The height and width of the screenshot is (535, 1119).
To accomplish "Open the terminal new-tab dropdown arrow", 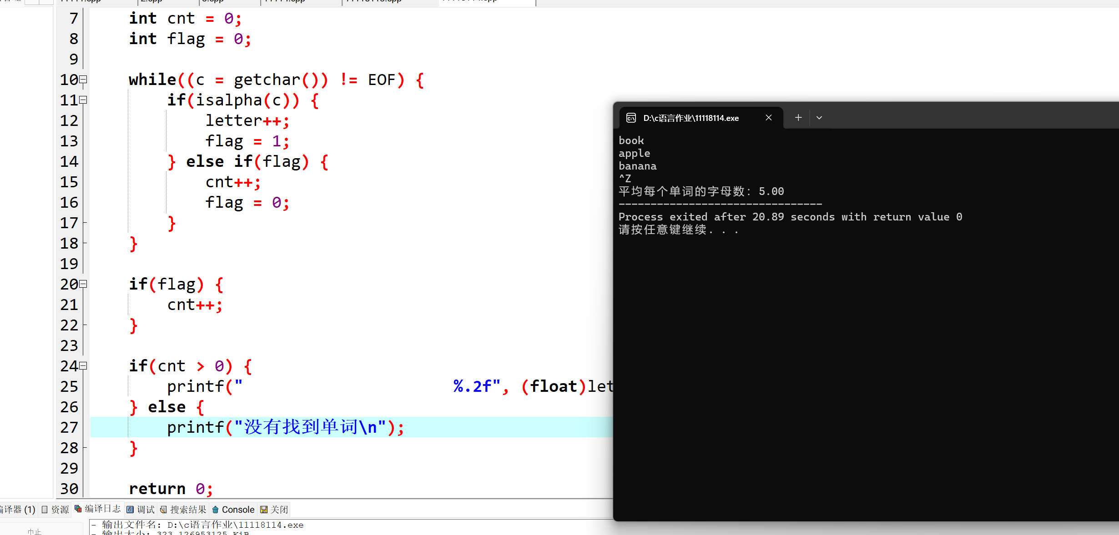I will (x=819, y=118).
